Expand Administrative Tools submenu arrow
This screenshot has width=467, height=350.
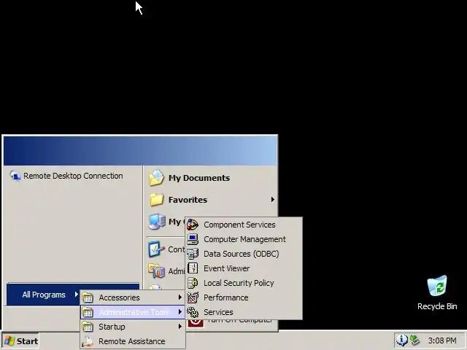click(x=180, y=312)
